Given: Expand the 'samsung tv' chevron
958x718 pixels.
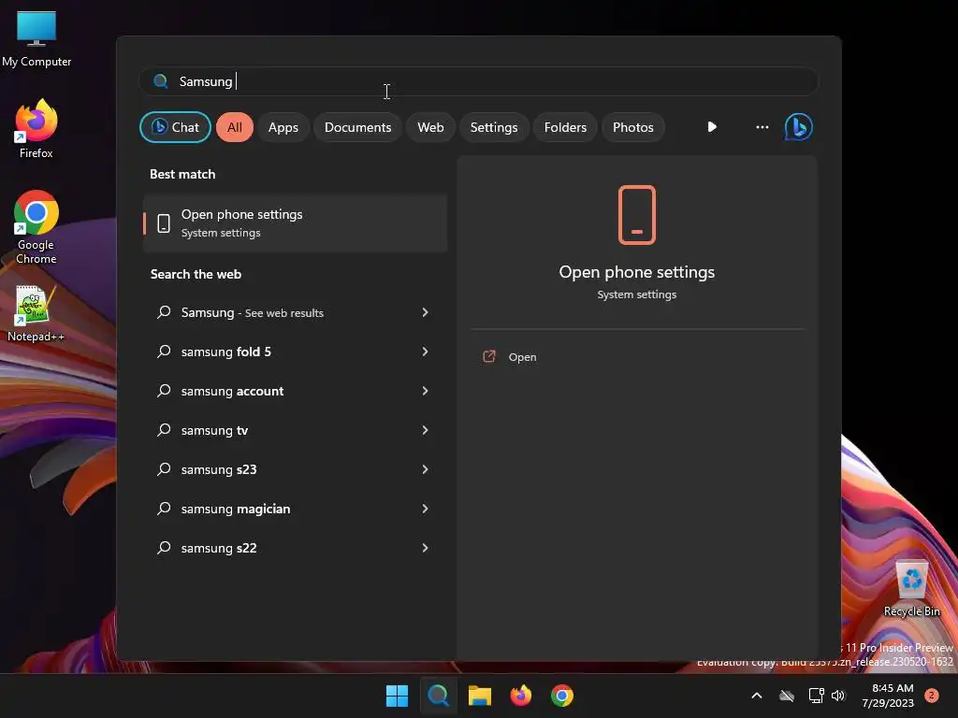Looking at the screenshot, I should click(x=426, y=430).
